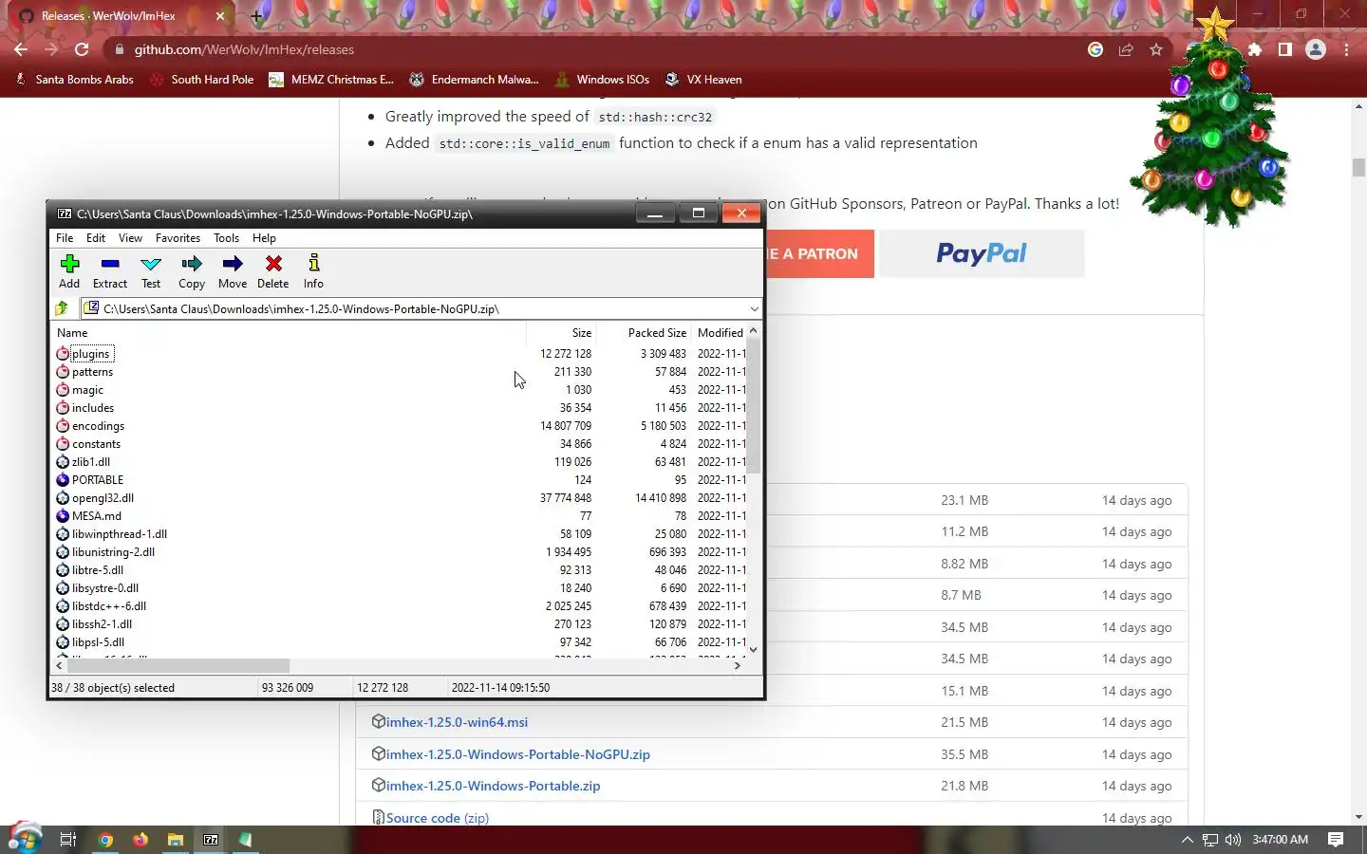Bookmark this page with the star
The width and height of the screenshot is (1367, 854).
tap(1156, 49)
